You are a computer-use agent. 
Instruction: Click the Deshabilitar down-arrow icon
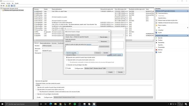click(x=157, y=42)
